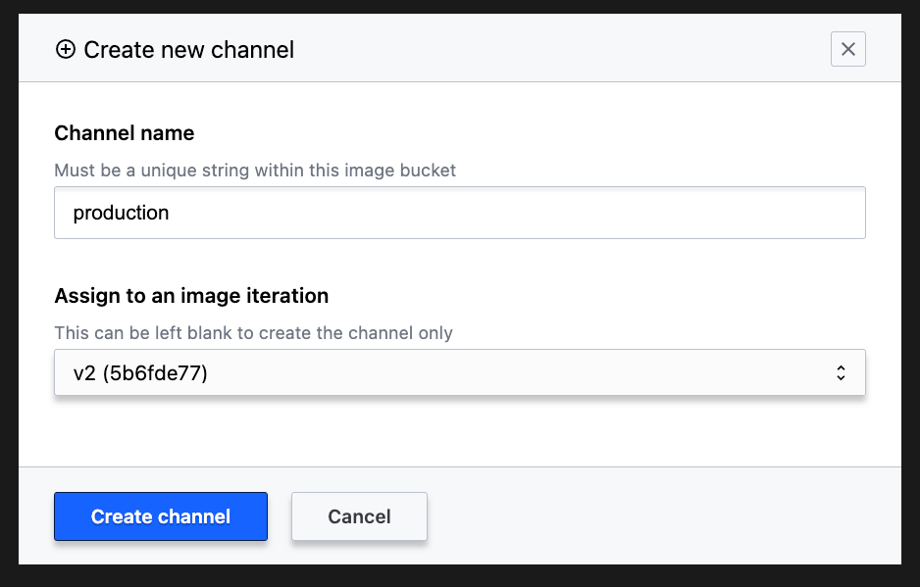The image size is (920, 587).
Task: Cancel the channel creation
Action: [x=359, y=516]
